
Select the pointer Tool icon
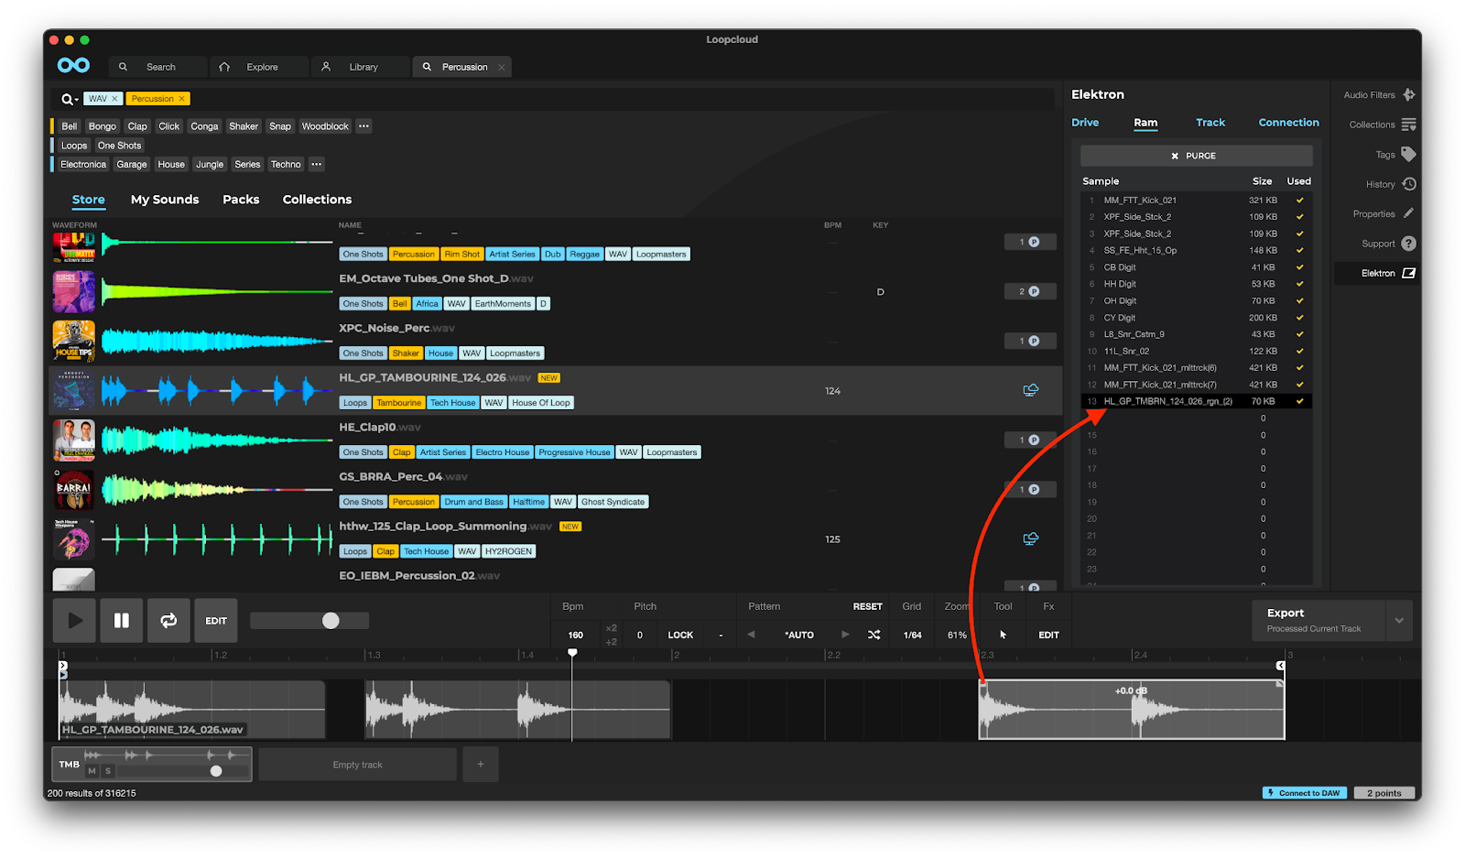1003,635
